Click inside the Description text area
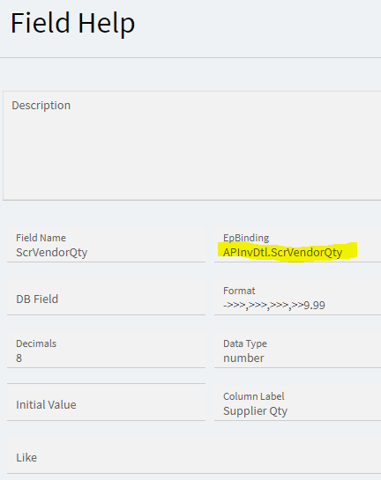This screenshot has width=381, height=480. [192, 145]
